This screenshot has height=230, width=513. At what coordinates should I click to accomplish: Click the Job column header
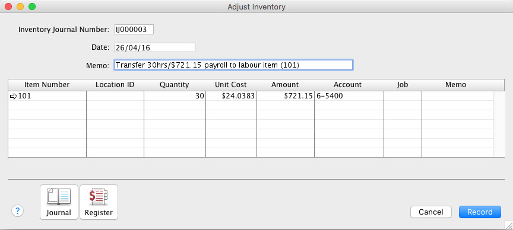(403, 85)
